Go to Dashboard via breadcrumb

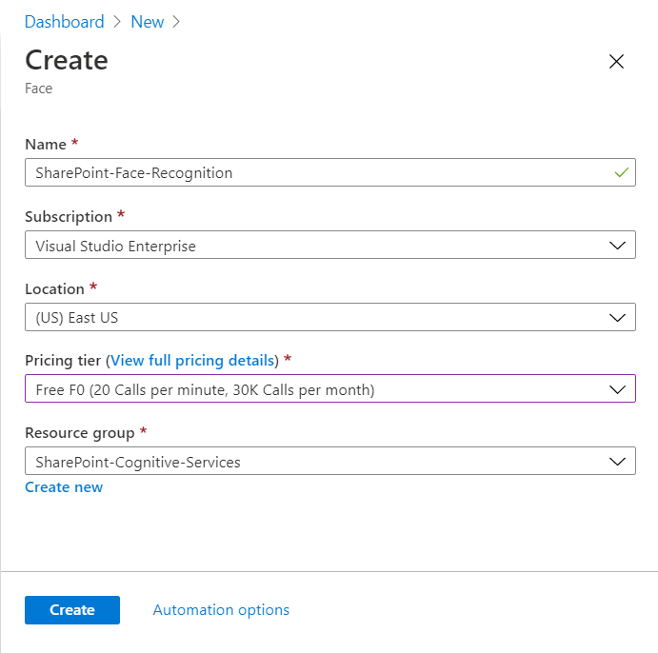[64, 22]
